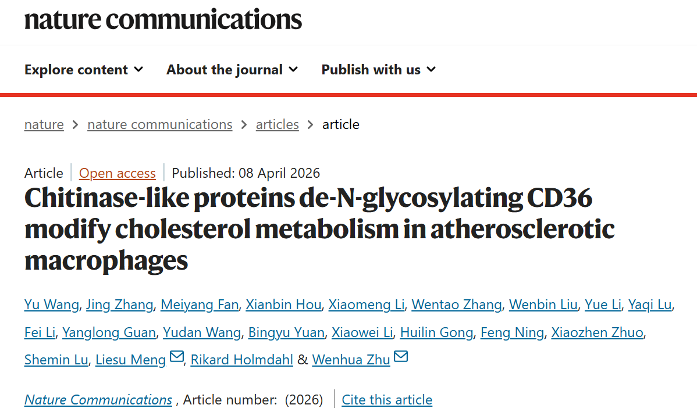Open Cite this article link

click(x=387, y=400)
